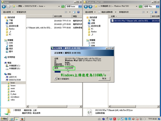Toggle preview pane icon in Win7 ISO window
Viewport: 161px width, 121px height.
(152, 12)
